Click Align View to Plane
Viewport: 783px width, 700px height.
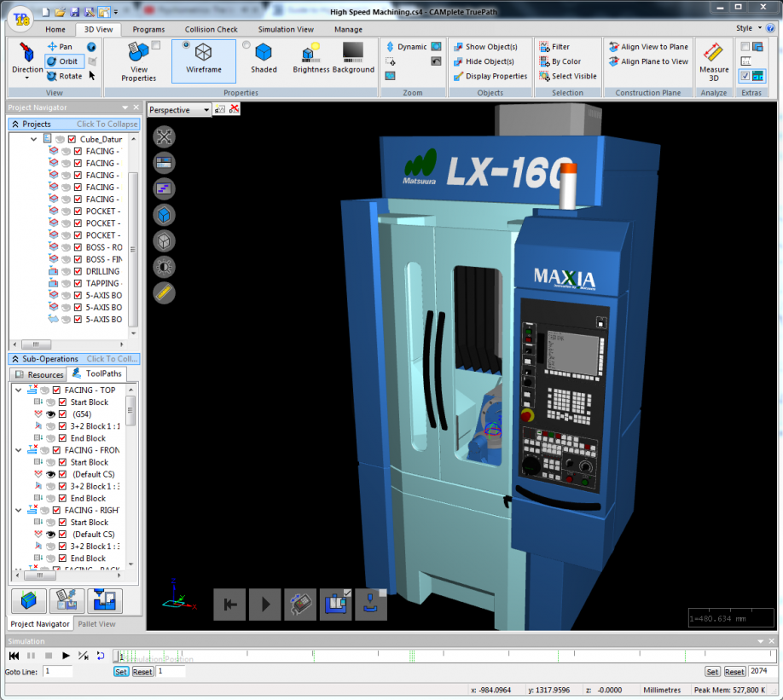pyautogui.click(x=648, y=46)
